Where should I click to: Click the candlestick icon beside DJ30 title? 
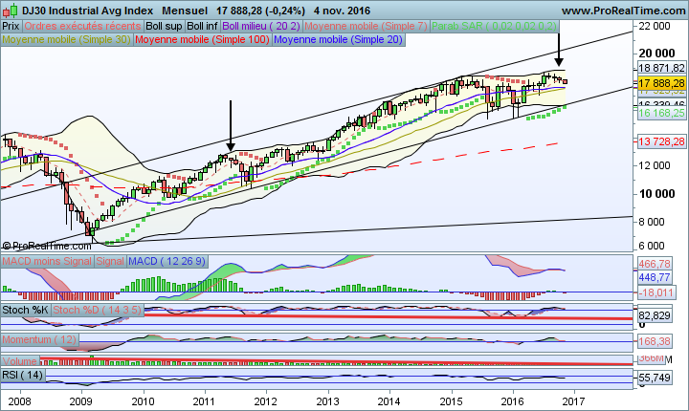coord(11,11)
